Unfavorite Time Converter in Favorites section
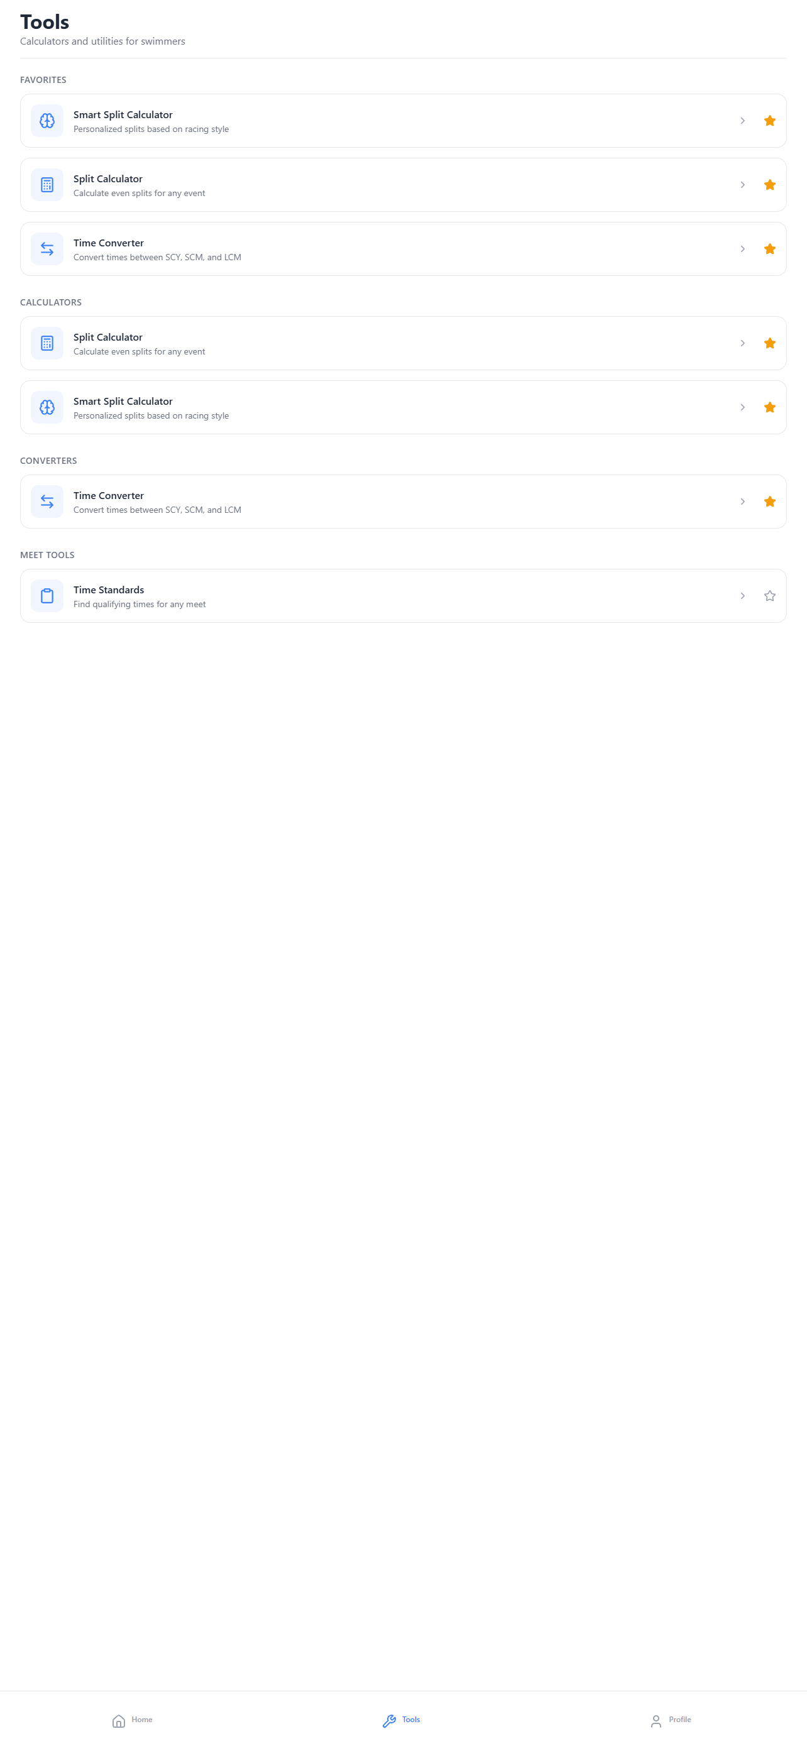 (x=770, y=249)
